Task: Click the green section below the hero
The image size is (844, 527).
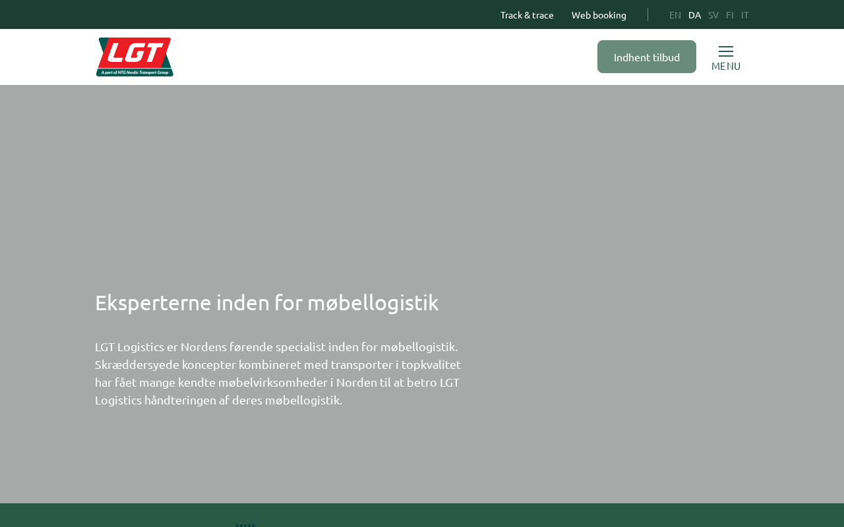Action: 527,515
